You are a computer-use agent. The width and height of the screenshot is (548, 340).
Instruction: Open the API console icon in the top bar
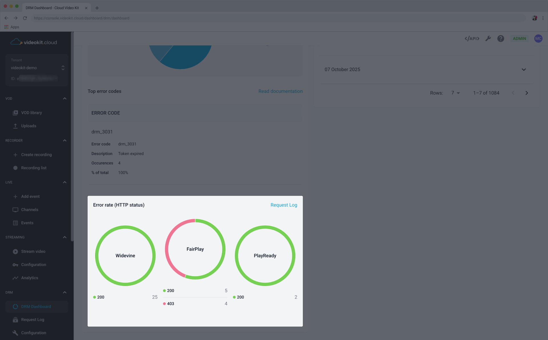pyautogui.click(x=472, y=38)
